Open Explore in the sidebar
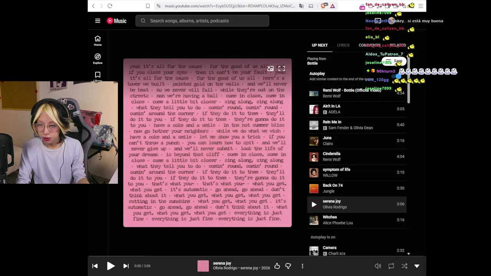 [x=98, y=59]
